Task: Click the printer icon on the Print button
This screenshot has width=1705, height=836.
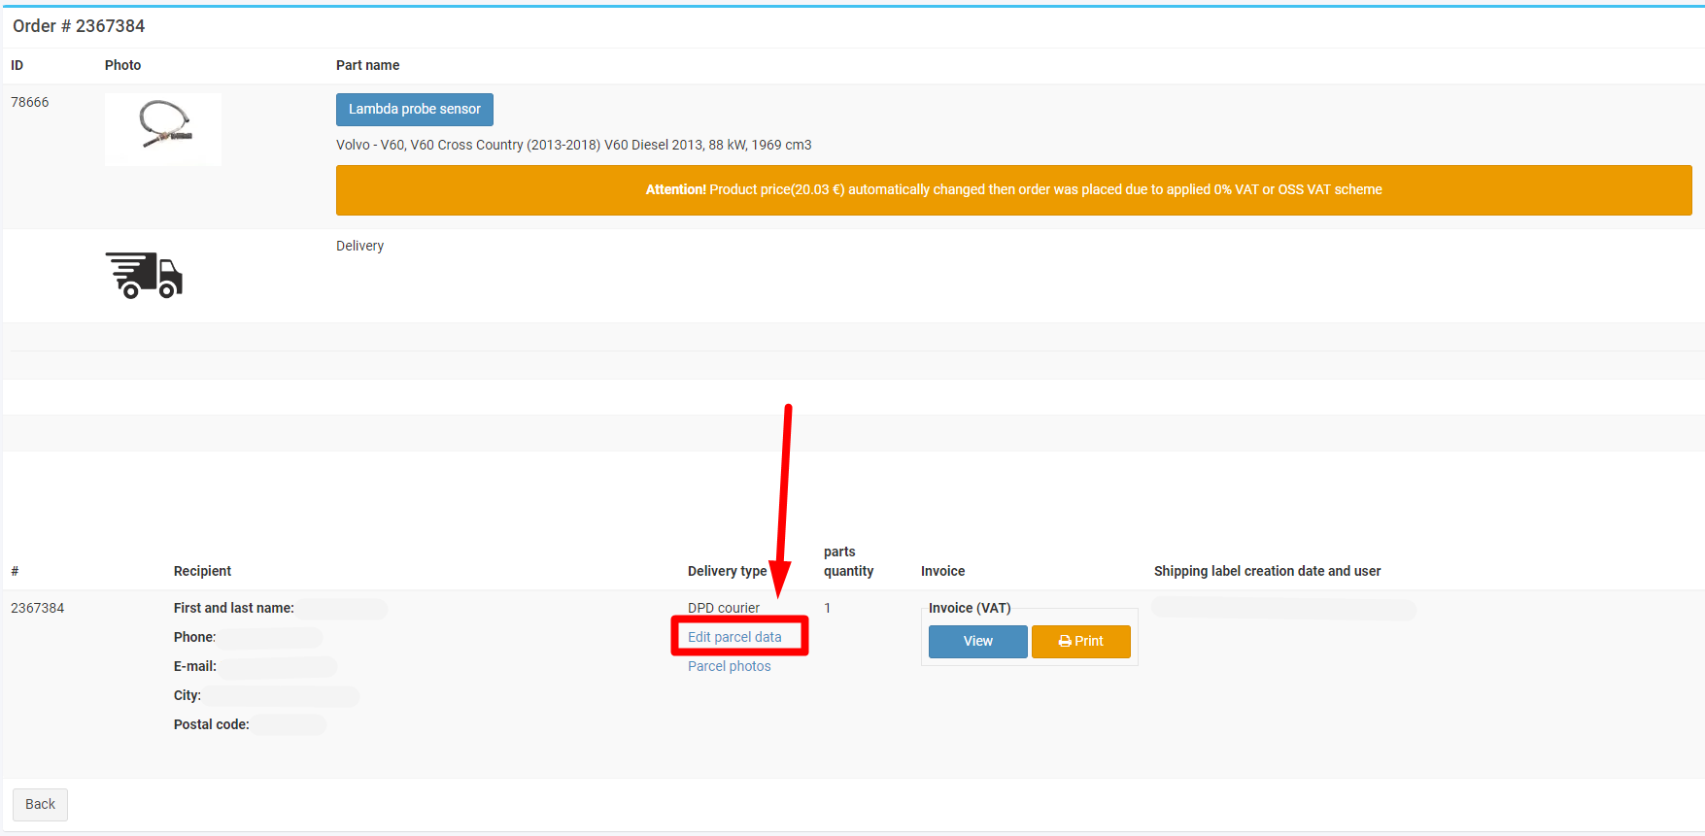Action: tap(1065, 642)
